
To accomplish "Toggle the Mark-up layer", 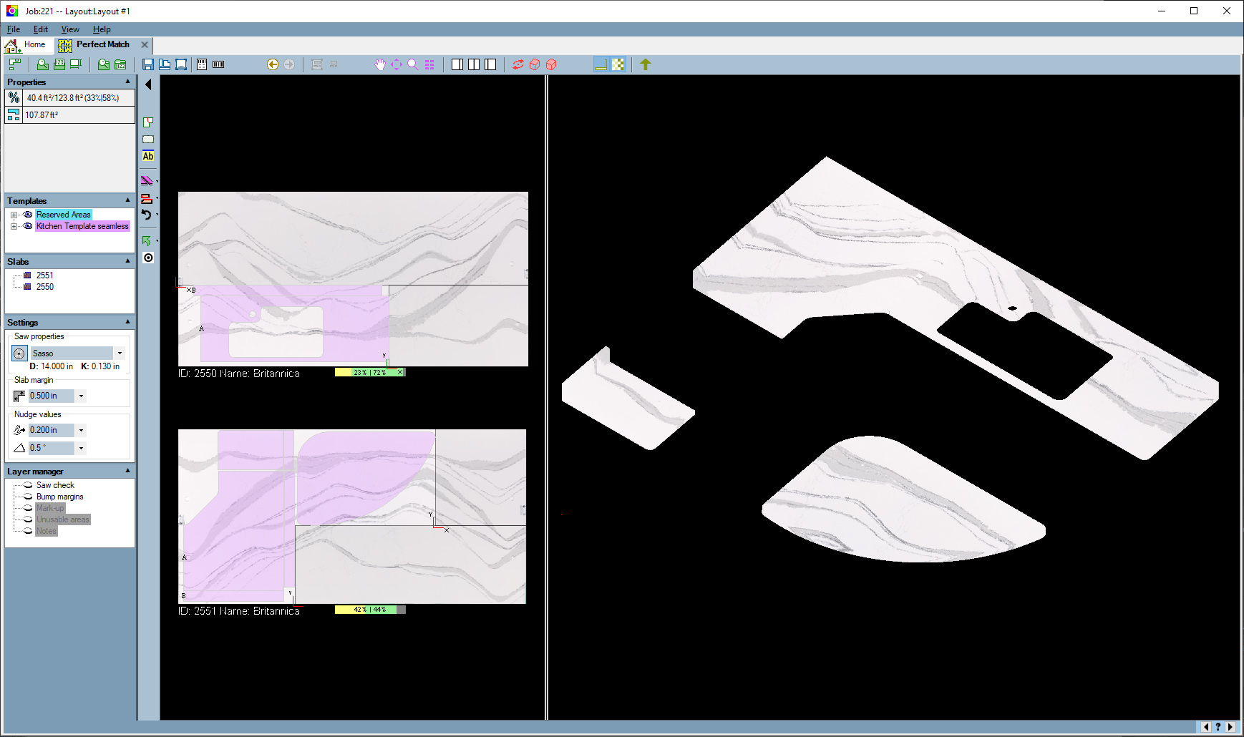I will tap(28, 508).
